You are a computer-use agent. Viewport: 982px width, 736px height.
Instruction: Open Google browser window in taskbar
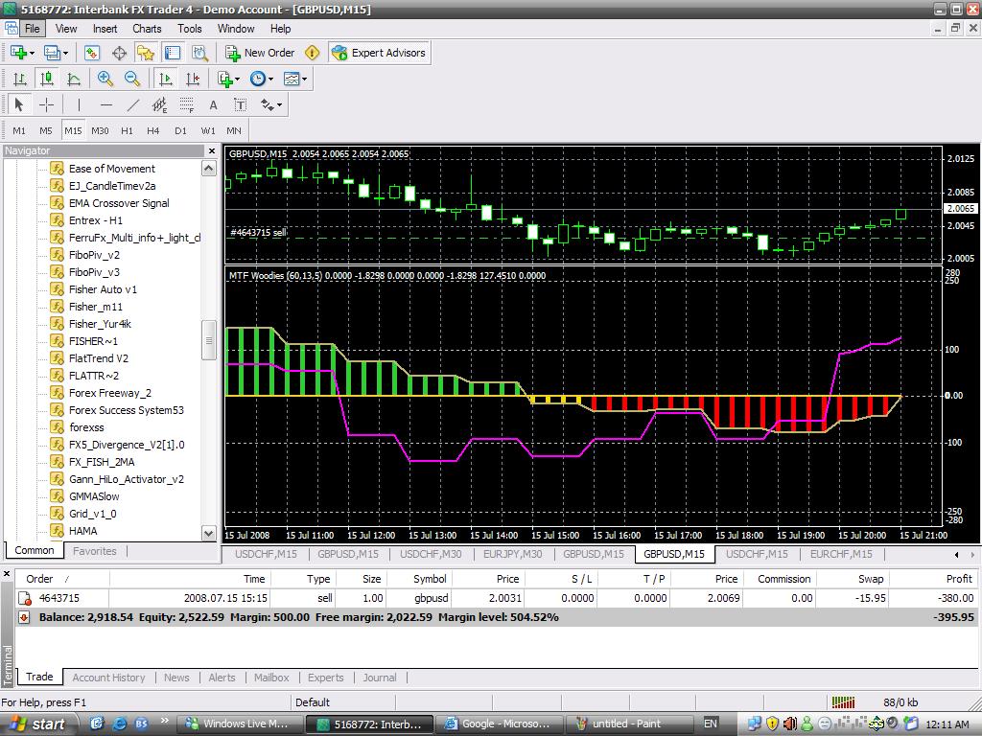coord(498,724)
